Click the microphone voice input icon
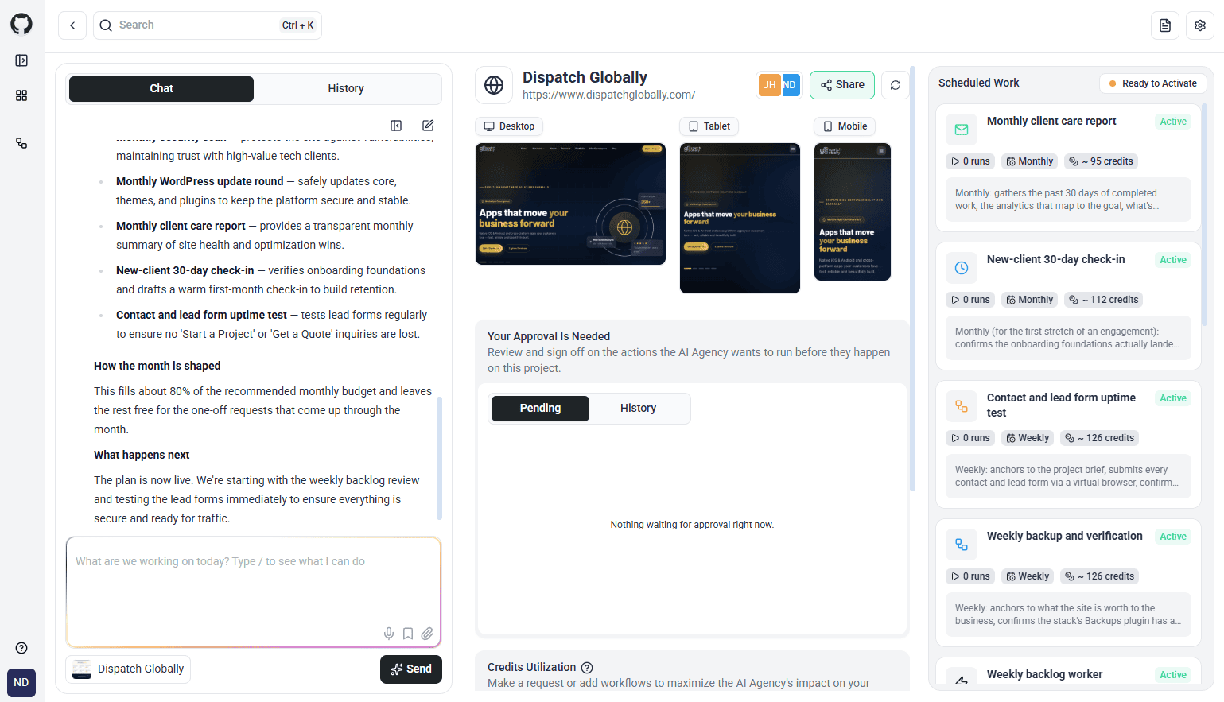This screenshot has width=1224, height=702. [389, 634]
